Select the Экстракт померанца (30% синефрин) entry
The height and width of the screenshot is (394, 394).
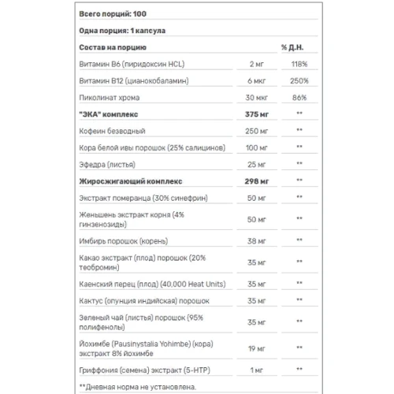tap(143, 198)
